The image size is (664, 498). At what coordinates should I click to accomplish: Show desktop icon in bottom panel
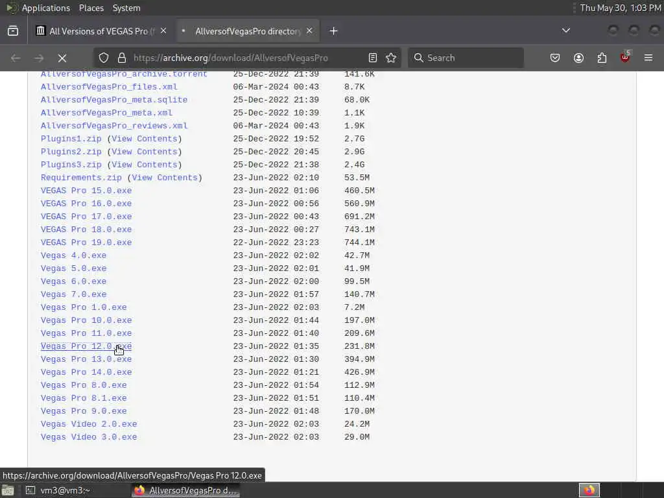pos(8,490)
